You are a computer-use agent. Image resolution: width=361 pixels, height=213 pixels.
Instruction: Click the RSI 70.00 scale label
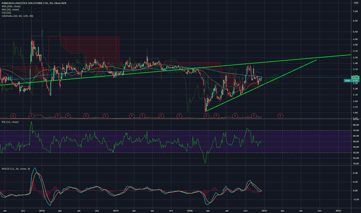tap(356, 131)
